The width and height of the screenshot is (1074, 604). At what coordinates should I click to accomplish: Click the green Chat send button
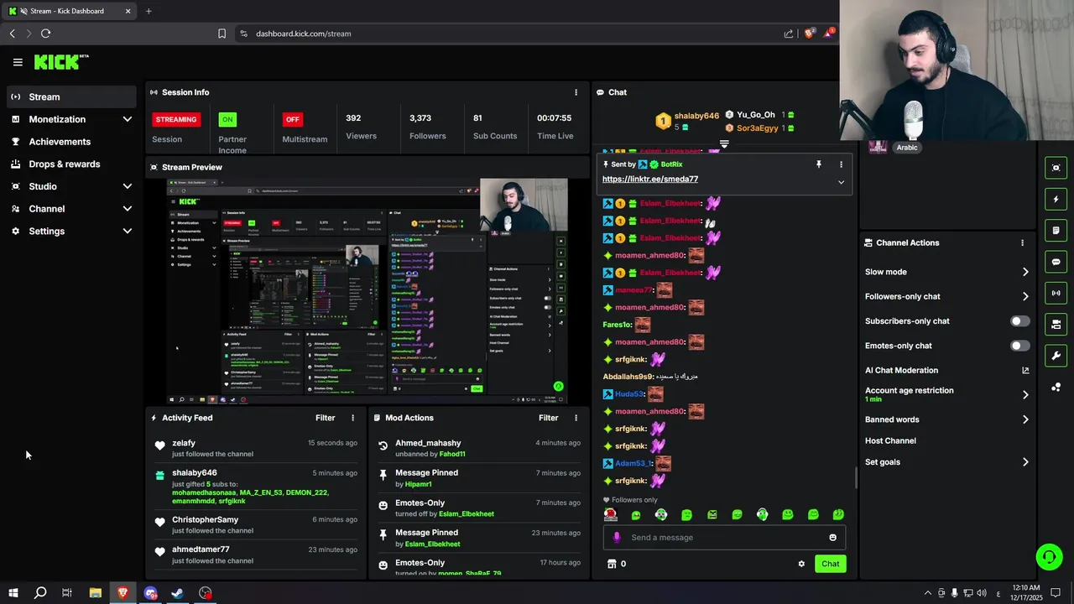click(830, 564)
